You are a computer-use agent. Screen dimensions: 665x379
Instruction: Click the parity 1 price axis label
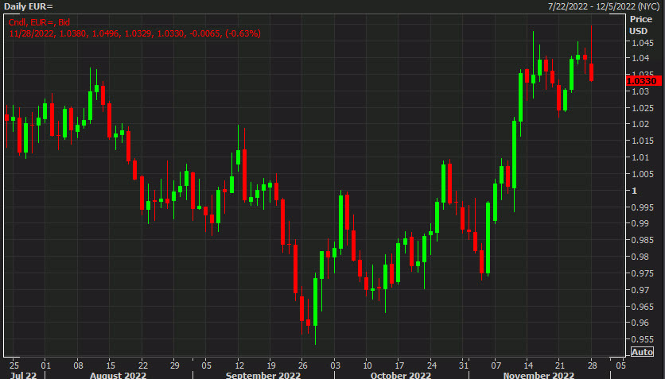[635, 191]
